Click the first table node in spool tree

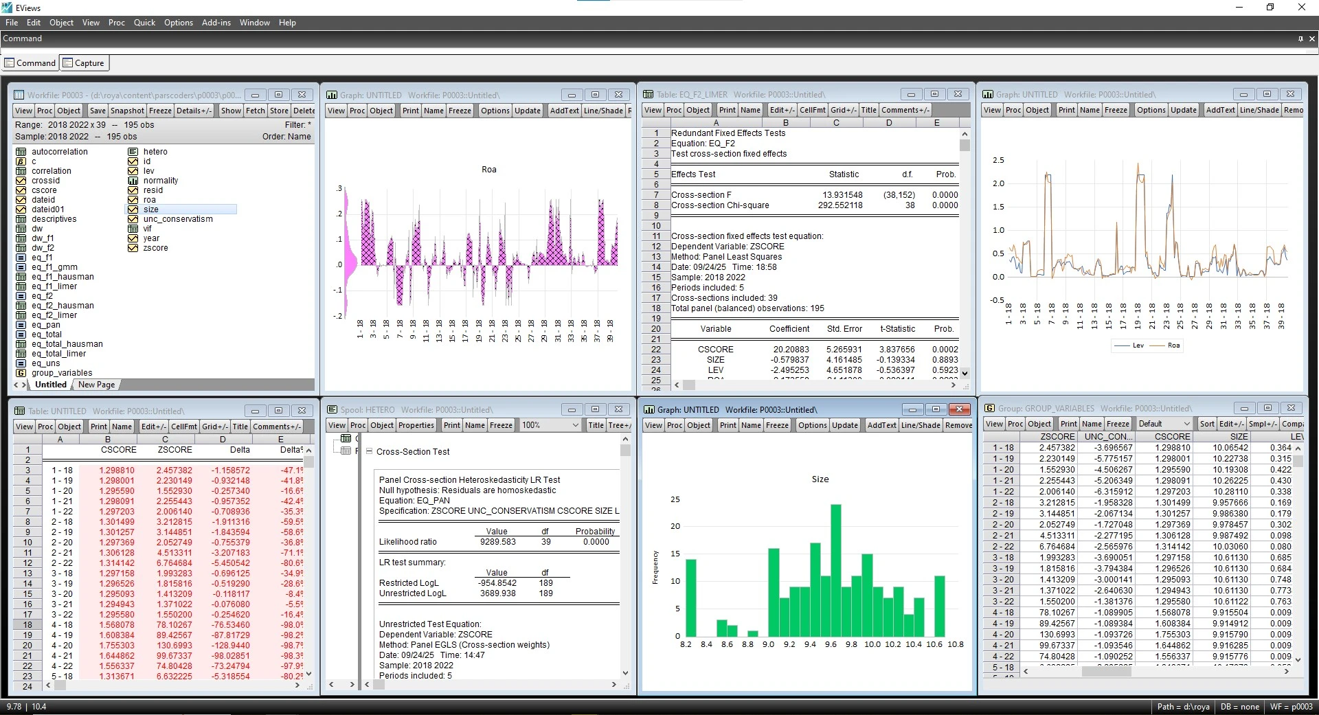point(346,438)
